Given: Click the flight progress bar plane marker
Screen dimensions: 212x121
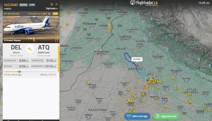Looking at the screenshot, I should point(20,72).
